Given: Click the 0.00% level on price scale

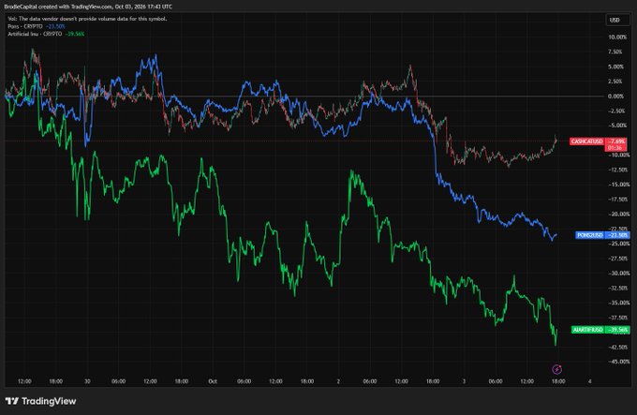Looking at the screenshot, I should (615, 96).
